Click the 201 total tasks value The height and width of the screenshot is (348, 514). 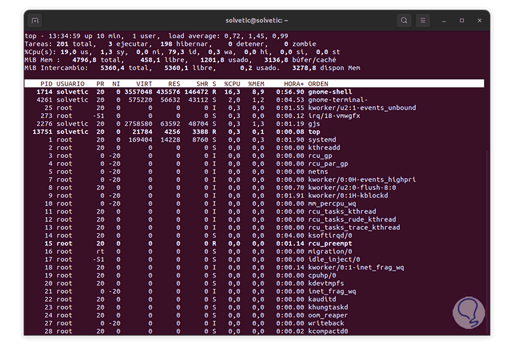pos(63,44)
